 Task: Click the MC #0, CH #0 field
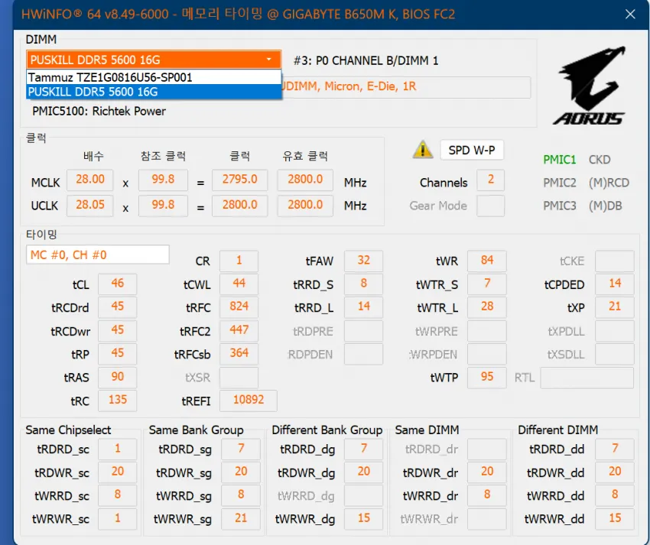[98, 255]
